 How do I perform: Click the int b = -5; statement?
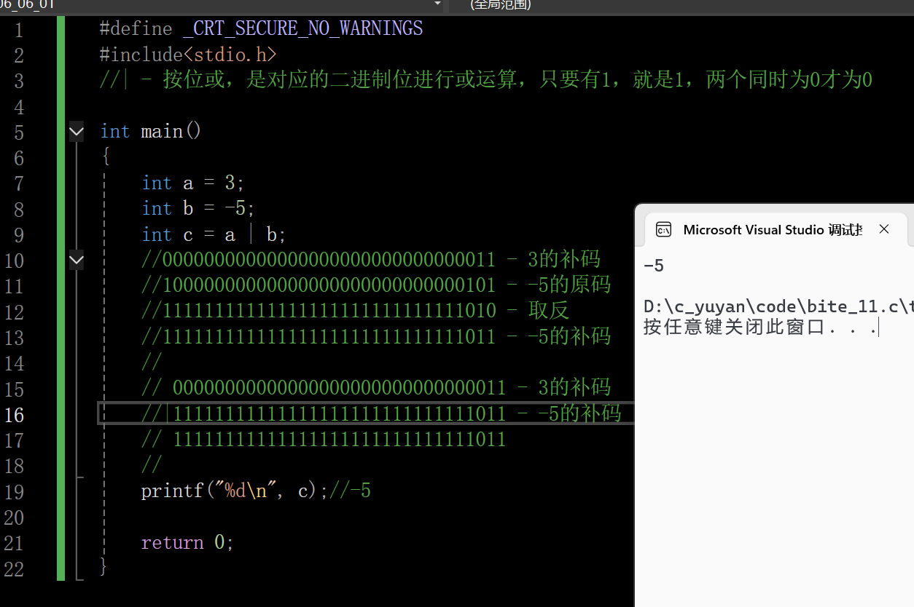tap(198, 209)
